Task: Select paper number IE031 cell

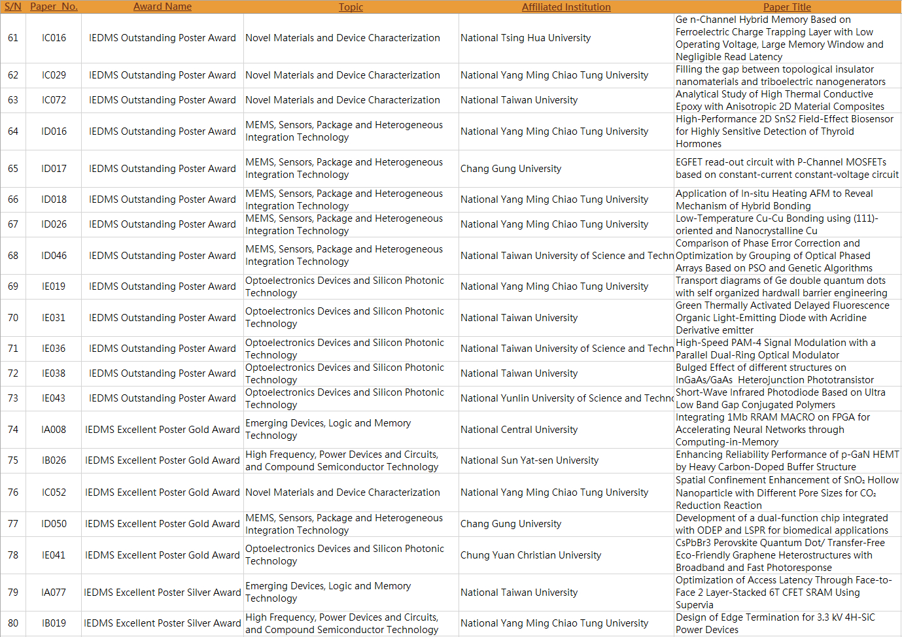Action: (x=54, y=318)
